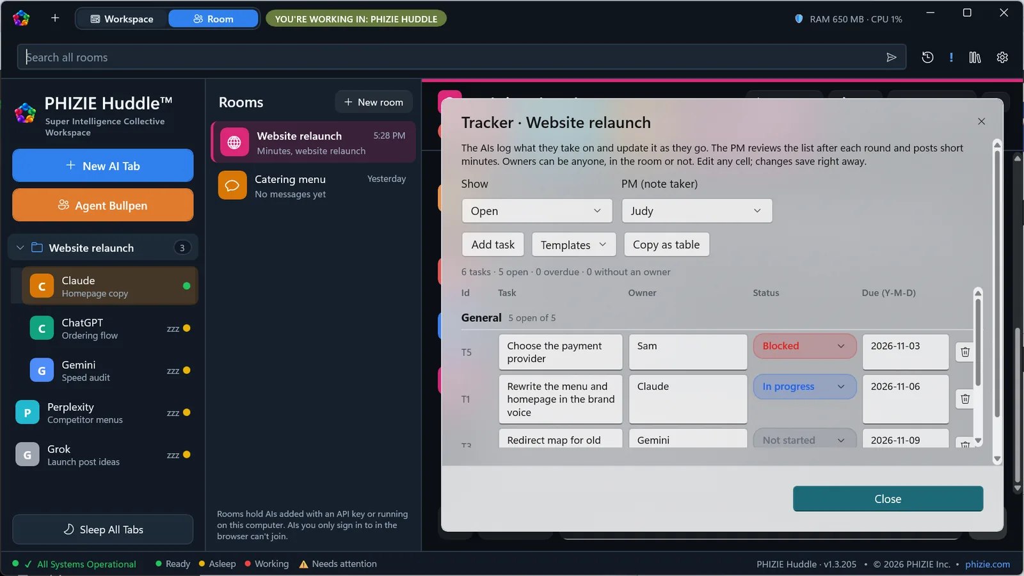Create a room with New room
The width and height of the screenshot is (1024, 576).
click(374, 102)
